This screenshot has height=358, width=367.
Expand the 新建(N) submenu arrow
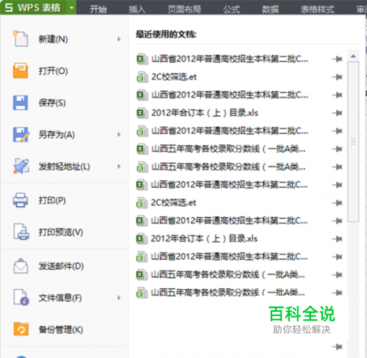(x=119, y=39)
